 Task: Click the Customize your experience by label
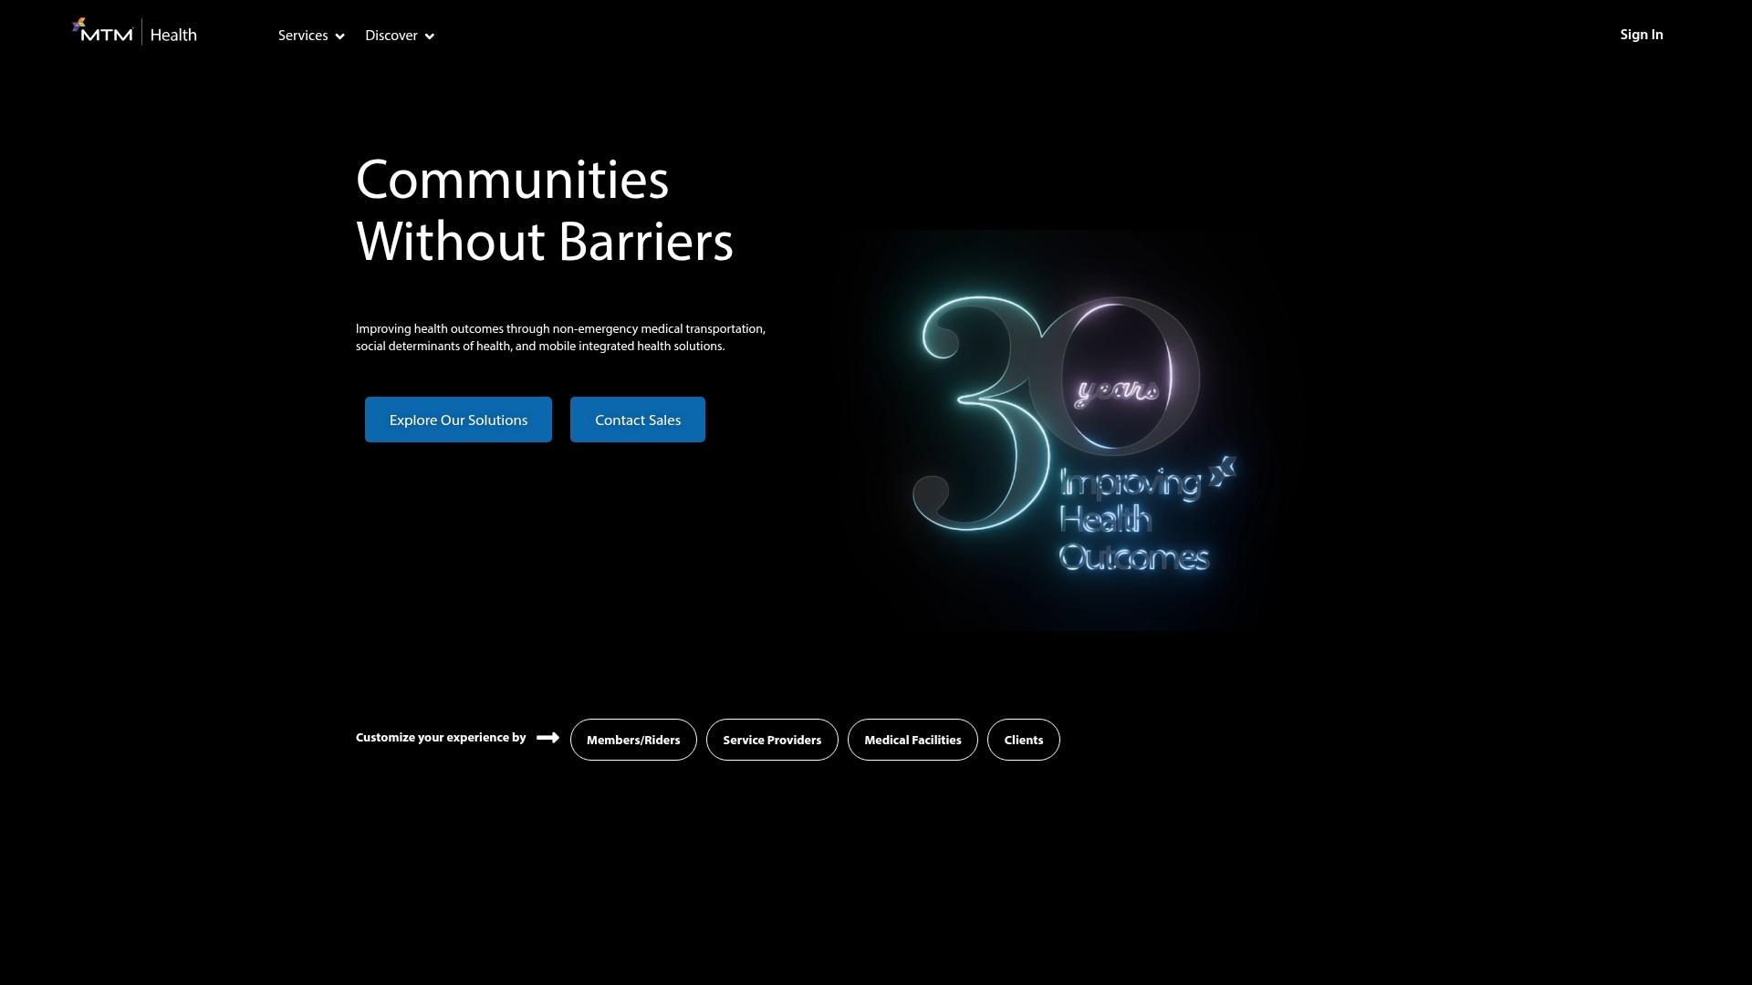(x=441, y=737)
